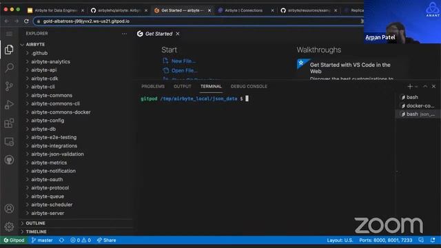This screenshot has width=441, height=248.
Task: Click Layout: U.S. in status bar
Action: point(340,240)
